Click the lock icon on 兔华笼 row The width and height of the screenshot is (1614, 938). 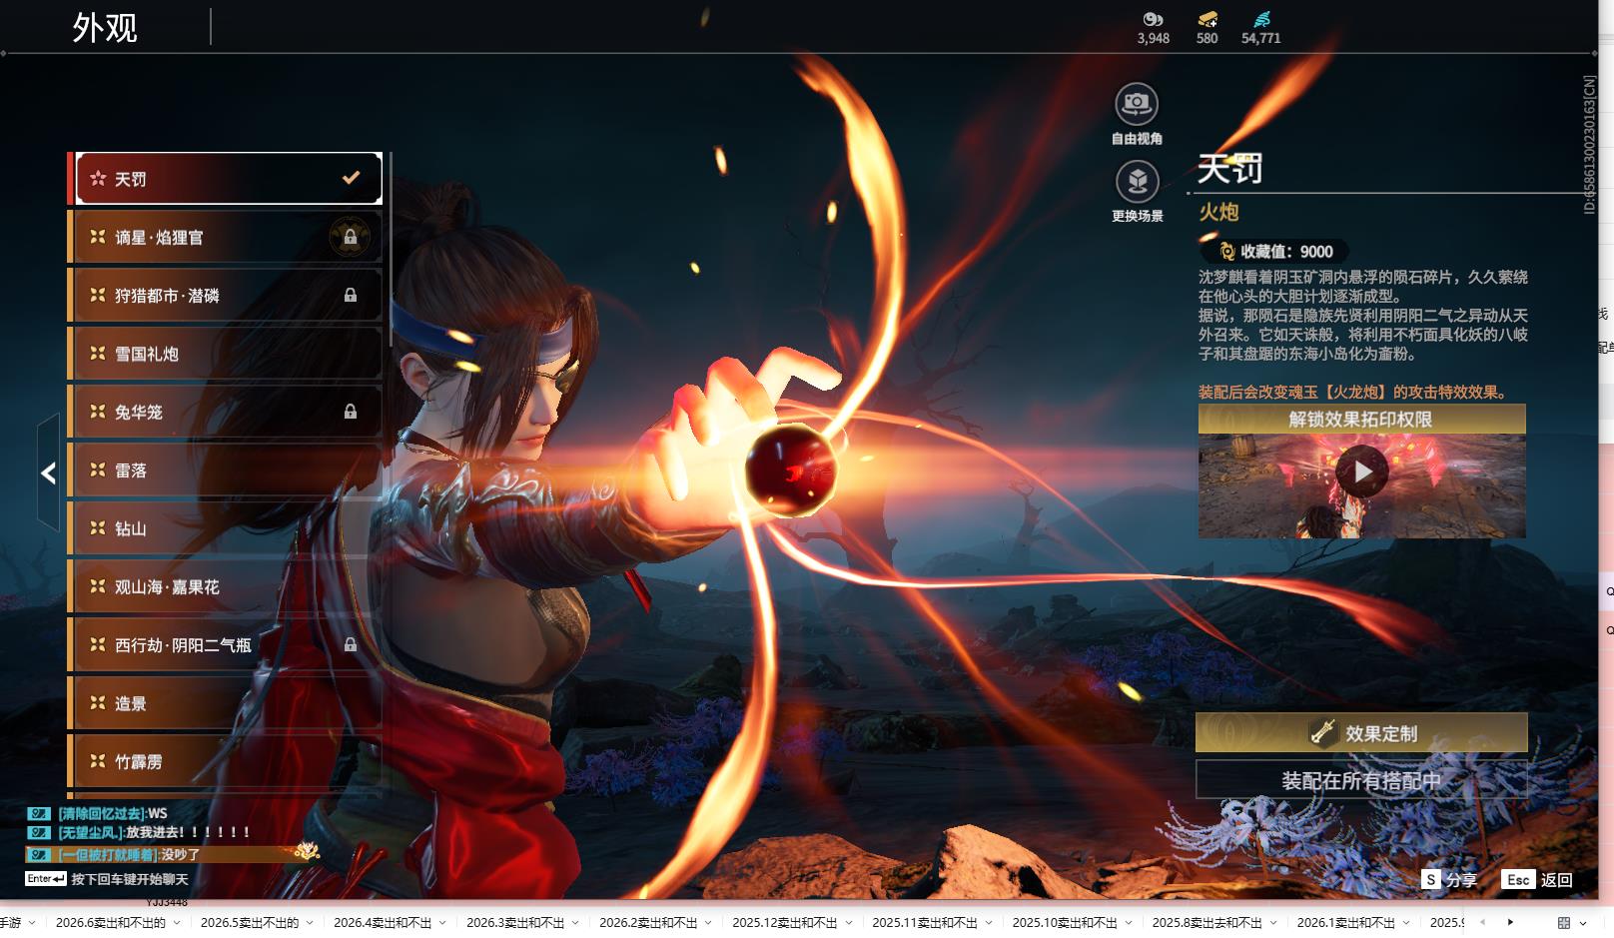(351, 412)
